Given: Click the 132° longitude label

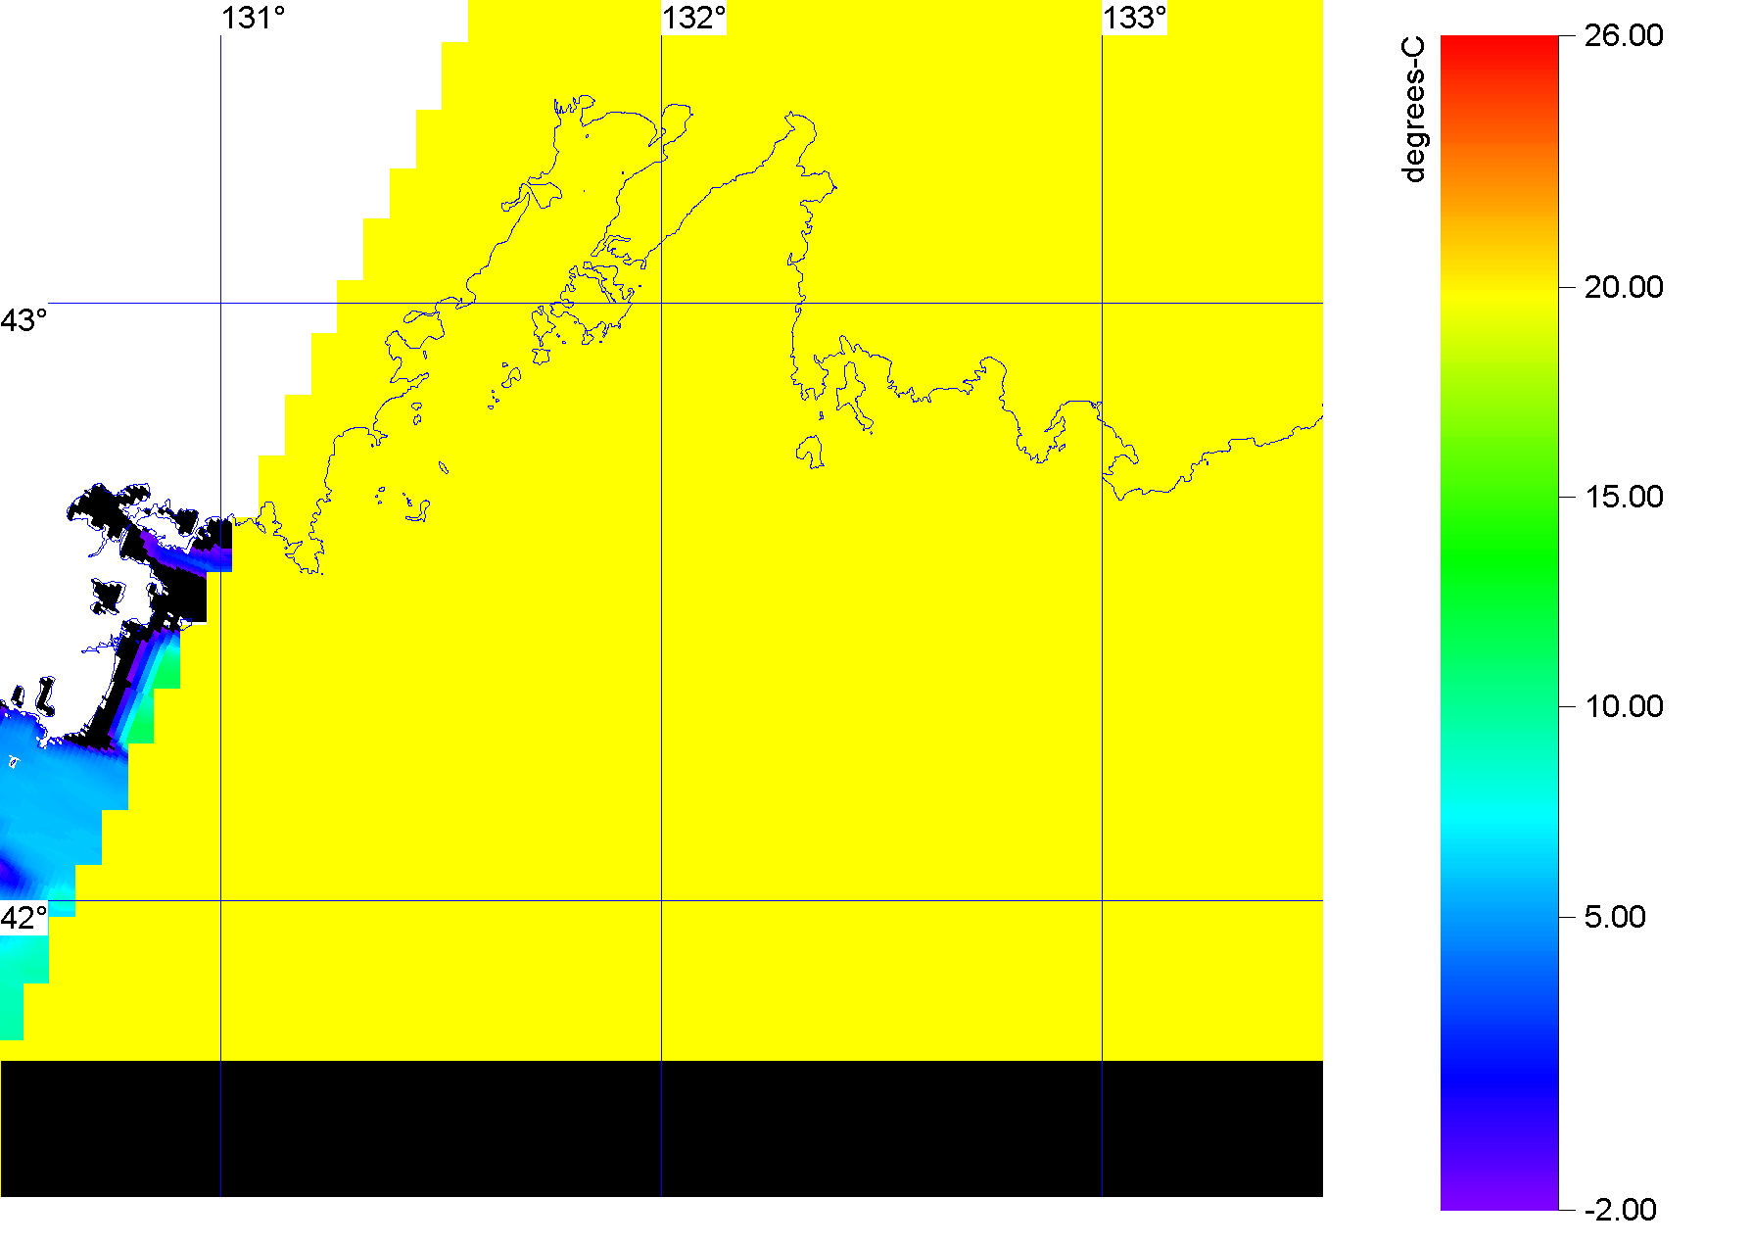Looking at the screenshot, I should (x=694, y=18).
